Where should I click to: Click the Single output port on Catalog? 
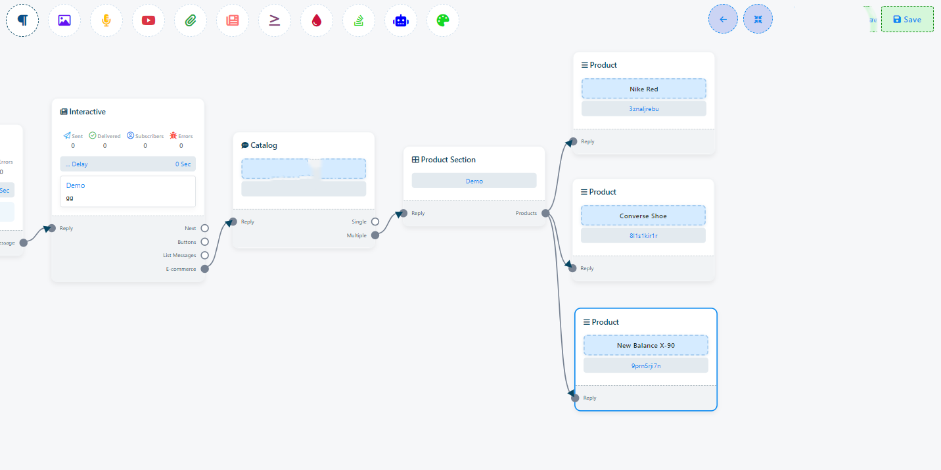375,222
